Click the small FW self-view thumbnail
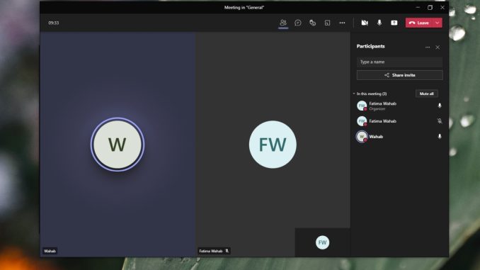 [322, 242]
